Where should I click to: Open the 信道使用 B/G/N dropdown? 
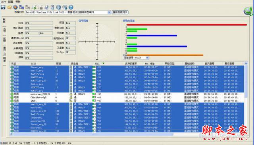(x=147, y=58)
